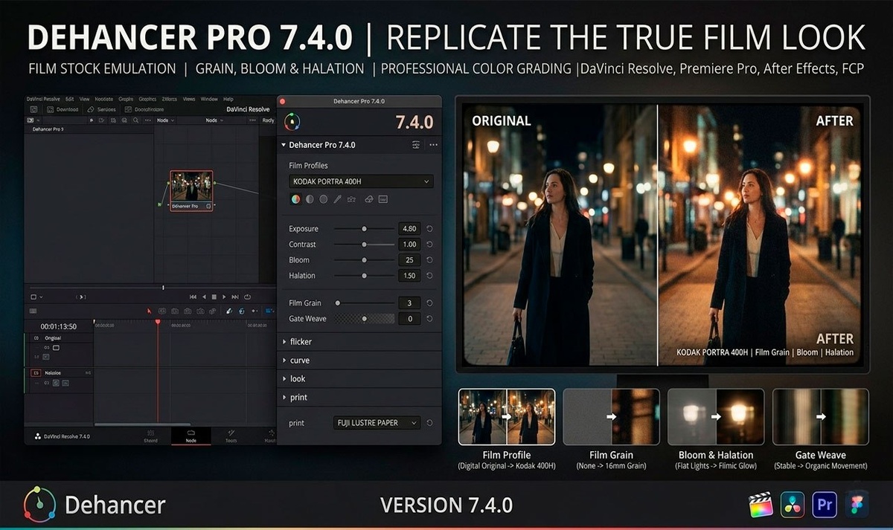893x530 pixels.
Task: Expand the look section
Action: tap(284, 379)
